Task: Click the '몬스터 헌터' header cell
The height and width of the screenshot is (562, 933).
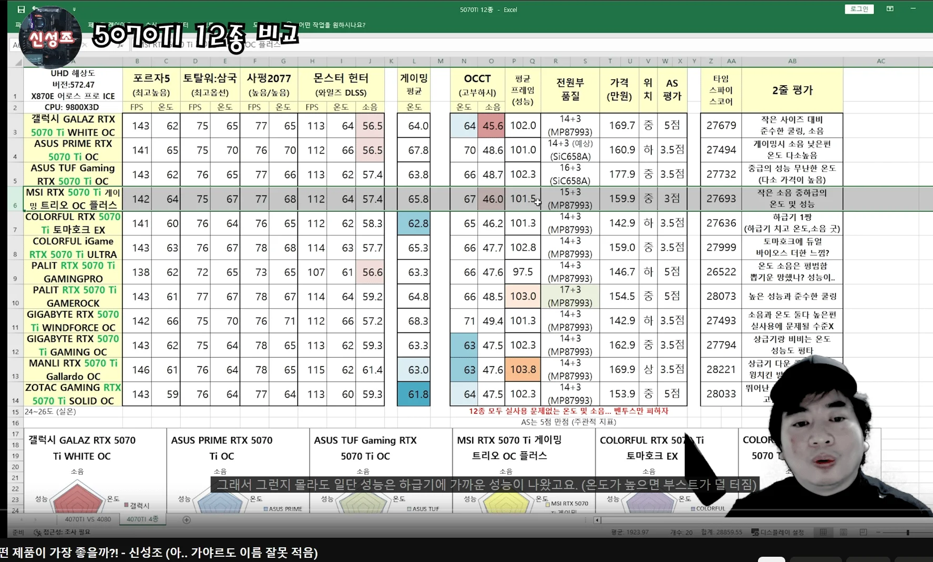Action: (x=341, y=85)
